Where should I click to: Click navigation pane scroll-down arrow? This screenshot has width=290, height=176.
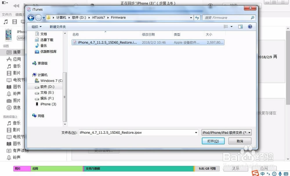pyautogui.click(x=65, y=124)
